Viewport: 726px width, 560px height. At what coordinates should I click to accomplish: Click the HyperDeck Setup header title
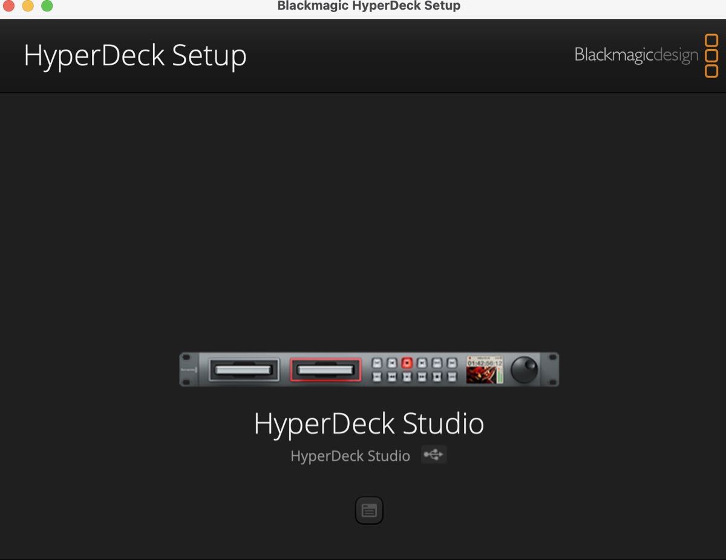pyautogui.click(x=135, y=56)
